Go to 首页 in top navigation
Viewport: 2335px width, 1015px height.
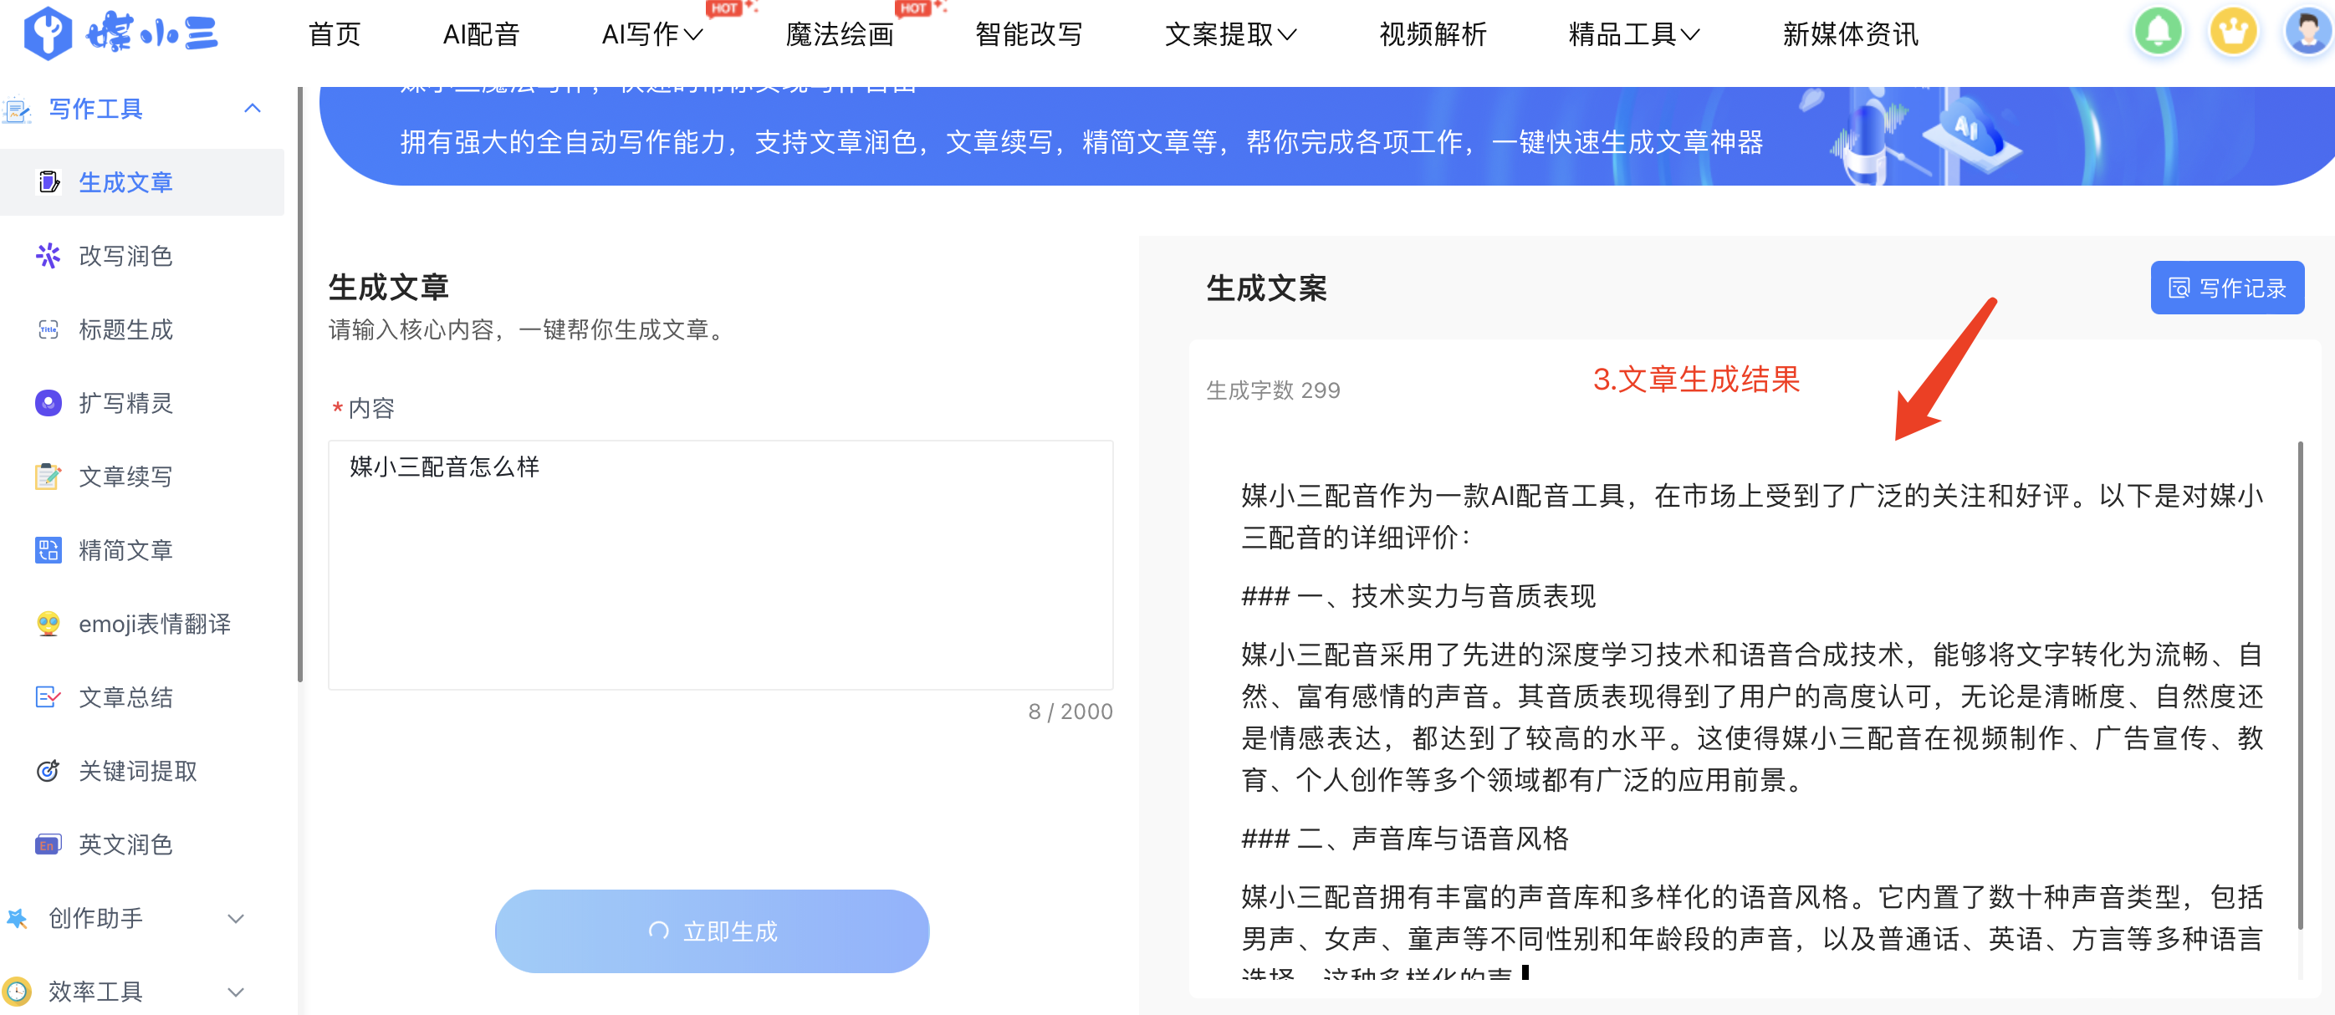pos(335,34)
